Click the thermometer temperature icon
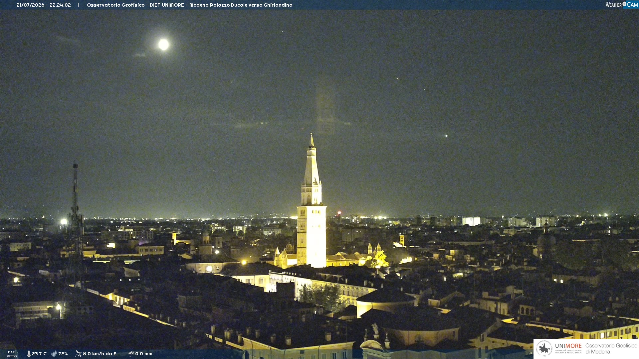 pos(29,354)
